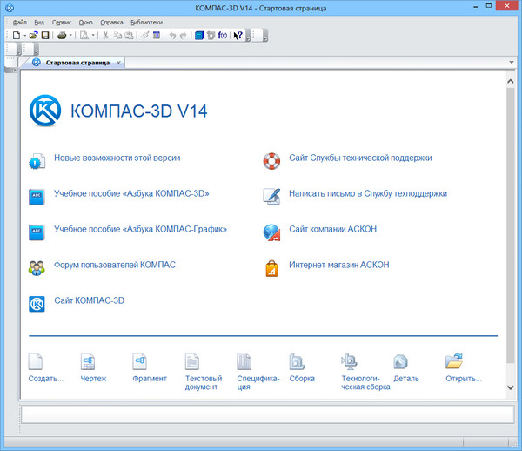Create a new Деталь document
The width and height of the screenshot is (522, 451).
[400, 361]
